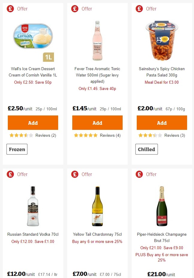Open the Meal Deal for £3.00 offer link

click(x=162, y=82)
